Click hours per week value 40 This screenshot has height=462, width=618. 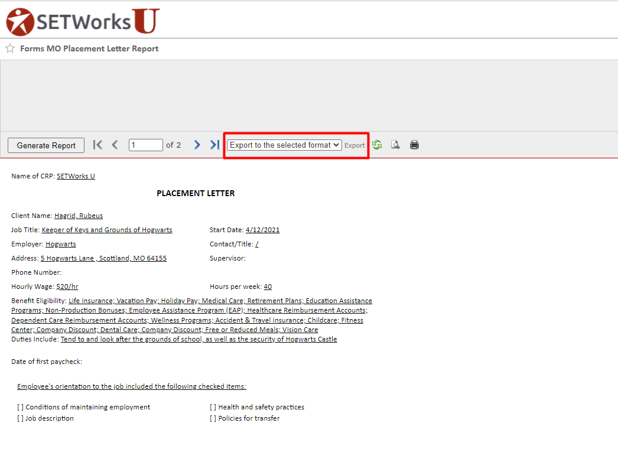[x=268, y=287]
